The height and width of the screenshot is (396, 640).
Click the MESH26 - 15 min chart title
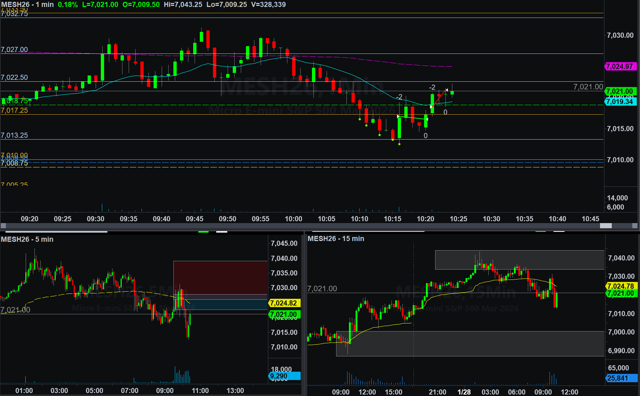[336, 238]
